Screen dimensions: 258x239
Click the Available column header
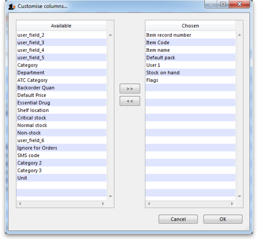tap(61, 26)
